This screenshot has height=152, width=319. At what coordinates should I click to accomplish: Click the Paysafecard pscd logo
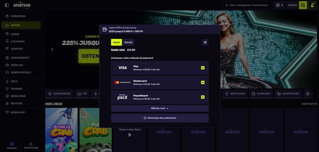click(x=122, y=97)
